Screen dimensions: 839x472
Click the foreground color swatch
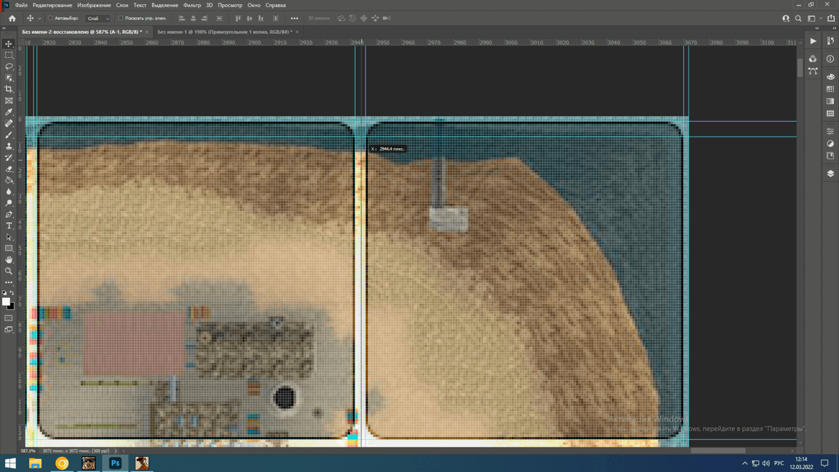[6, 302]
